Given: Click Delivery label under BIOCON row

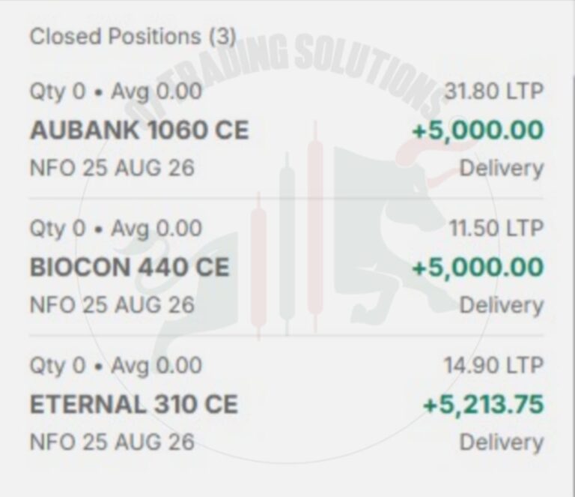Looking at the screenshot, I should click(502, 305).
